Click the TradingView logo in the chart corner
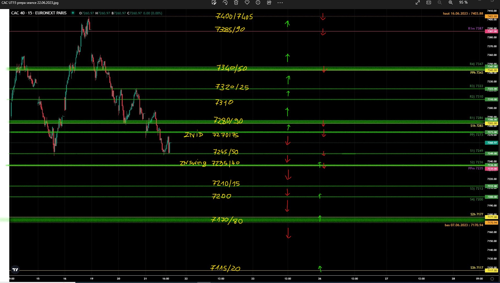Image resolution: width=500 pixels, height=283 pixels. point(15,270)
